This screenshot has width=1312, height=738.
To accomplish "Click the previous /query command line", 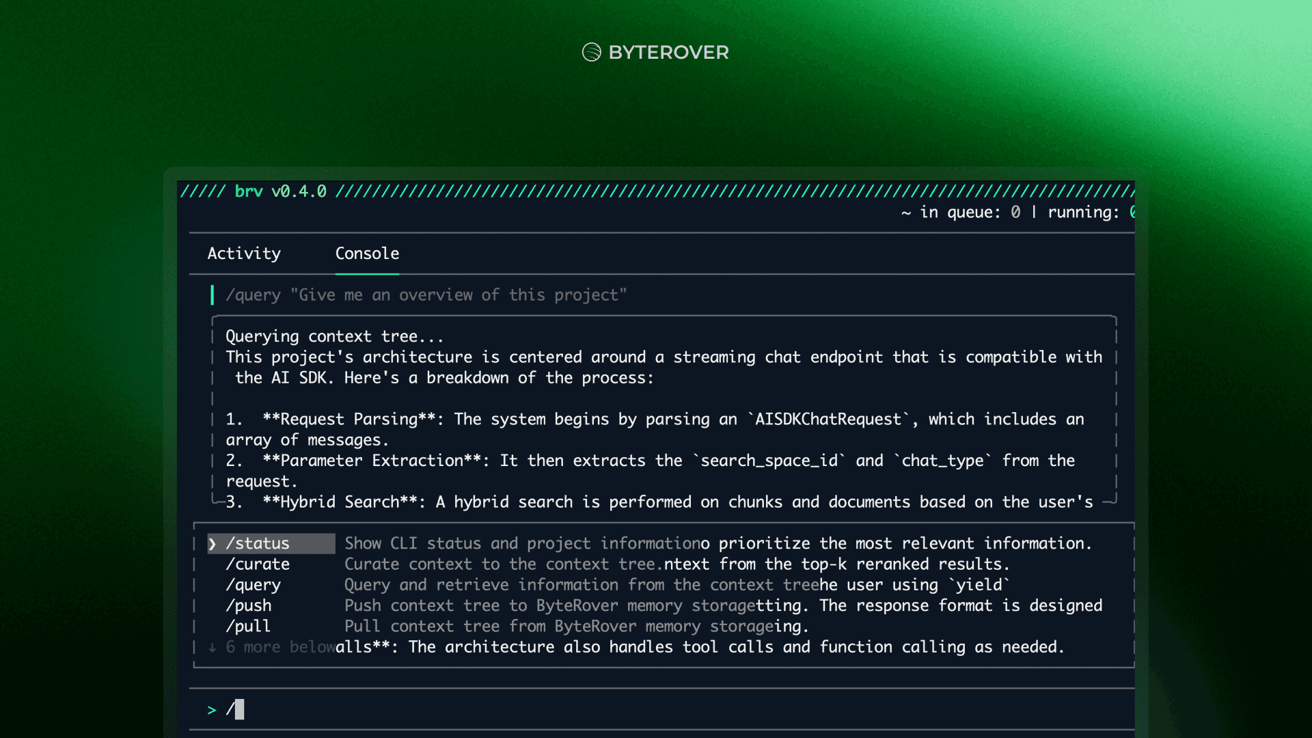I will point(426,295).
